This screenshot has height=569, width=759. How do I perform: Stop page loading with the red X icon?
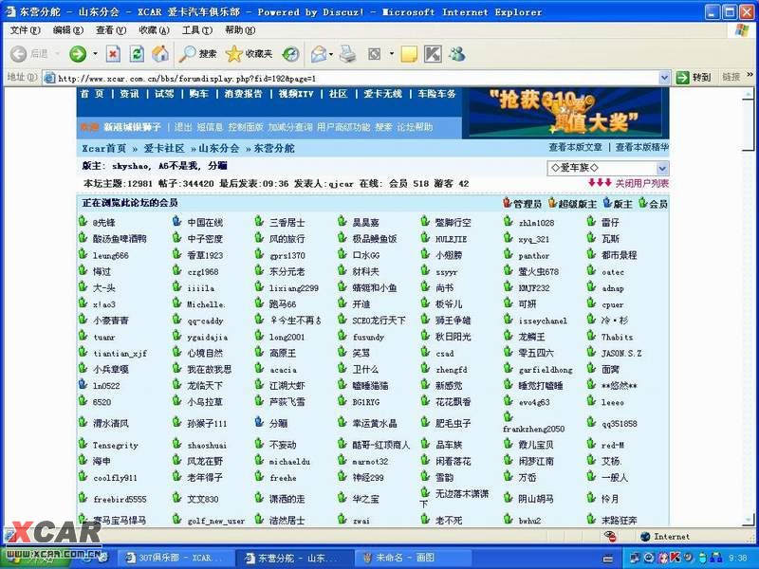point(113,54)
